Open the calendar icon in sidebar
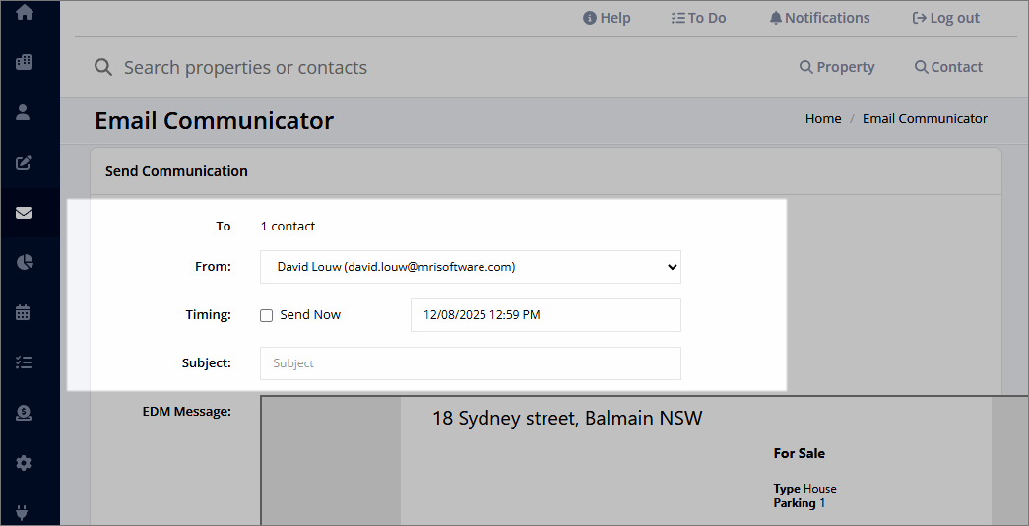 [x=23, y=312]
